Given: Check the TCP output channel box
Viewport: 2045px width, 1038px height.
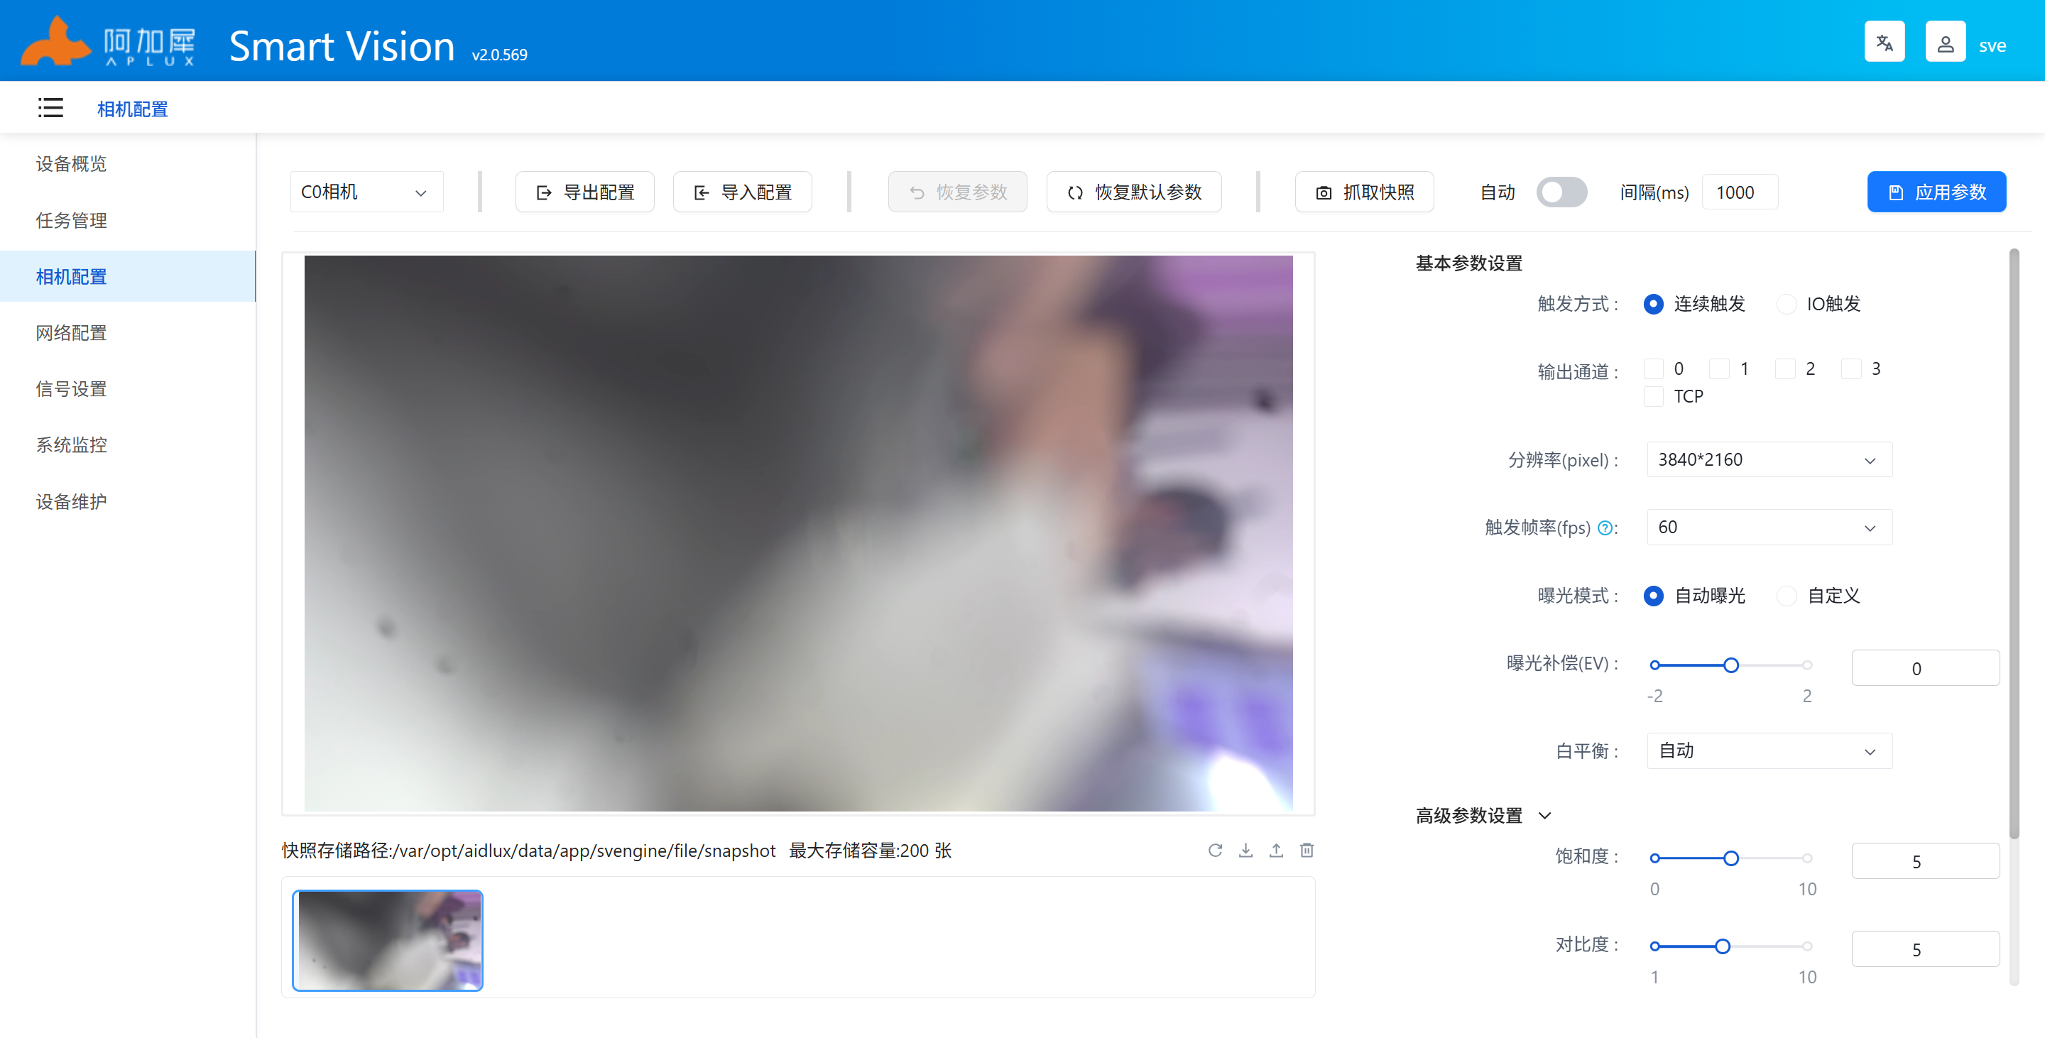Looking at the screenshot, I should click(1654, 396).
